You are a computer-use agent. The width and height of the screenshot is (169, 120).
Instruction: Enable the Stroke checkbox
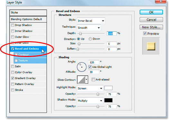pyautogui.click(x=13, y=90)
